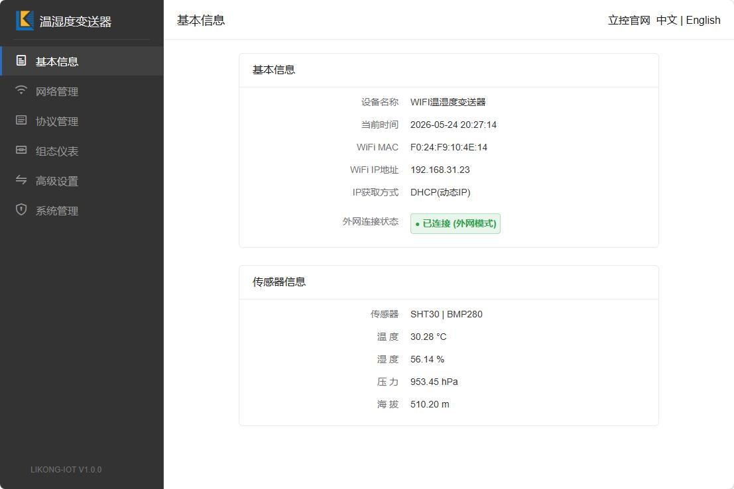Click the 外网连接状态 label
734x489 pixels.
(x=370, y=221)
